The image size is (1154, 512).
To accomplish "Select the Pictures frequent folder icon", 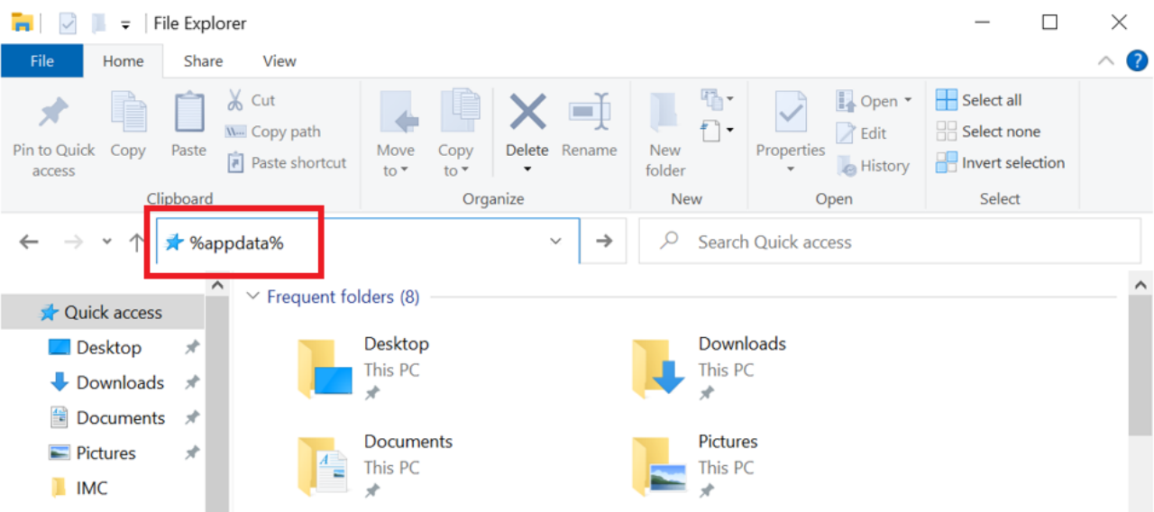I will tap(658, 467).
